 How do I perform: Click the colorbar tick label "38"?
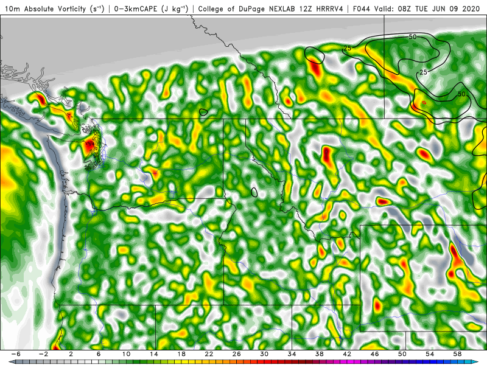tap(319, 354)
